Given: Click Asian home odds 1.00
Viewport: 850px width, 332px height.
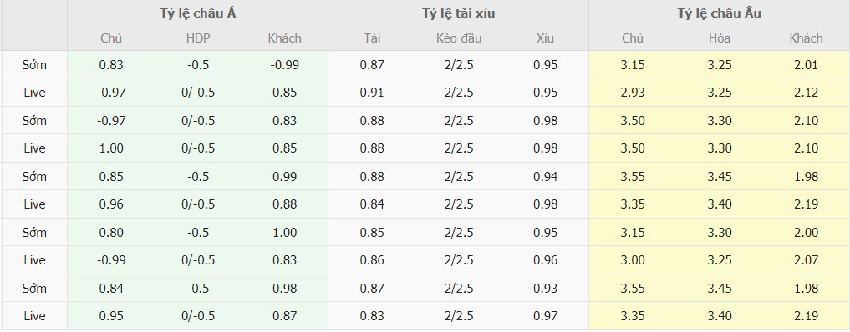Looking at the screenshot, I should pyautogui.click(x=111, y=148).
